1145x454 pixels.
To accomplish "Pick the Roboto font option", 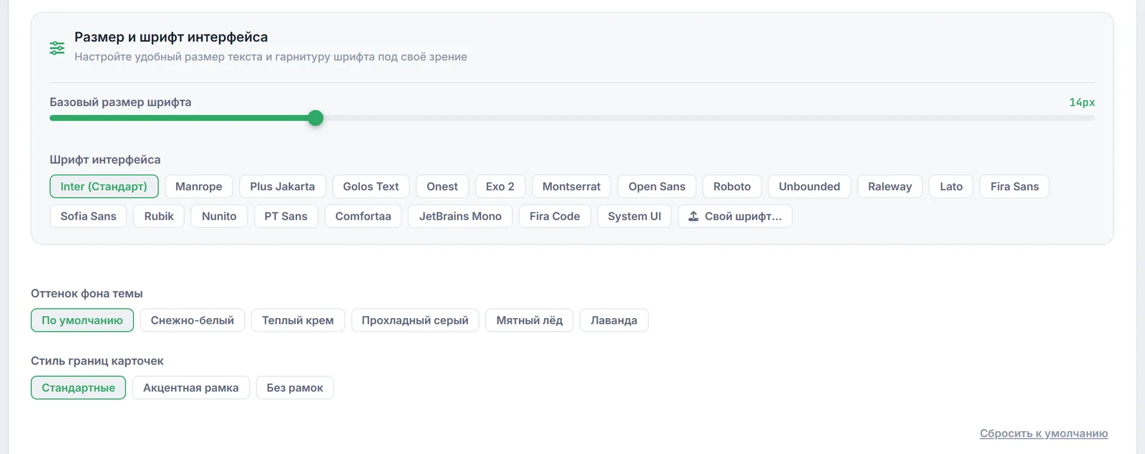I will [x=732, y=187].
